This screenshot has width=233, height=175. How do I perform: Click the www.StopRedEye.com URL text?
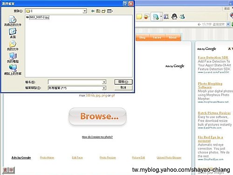tap(211, 160)
